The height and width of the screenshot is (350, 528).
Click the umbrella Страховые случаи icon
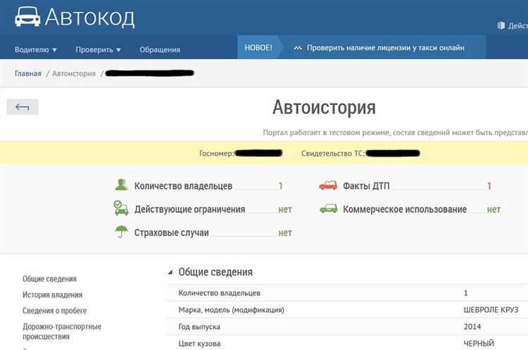coord(121,232)
